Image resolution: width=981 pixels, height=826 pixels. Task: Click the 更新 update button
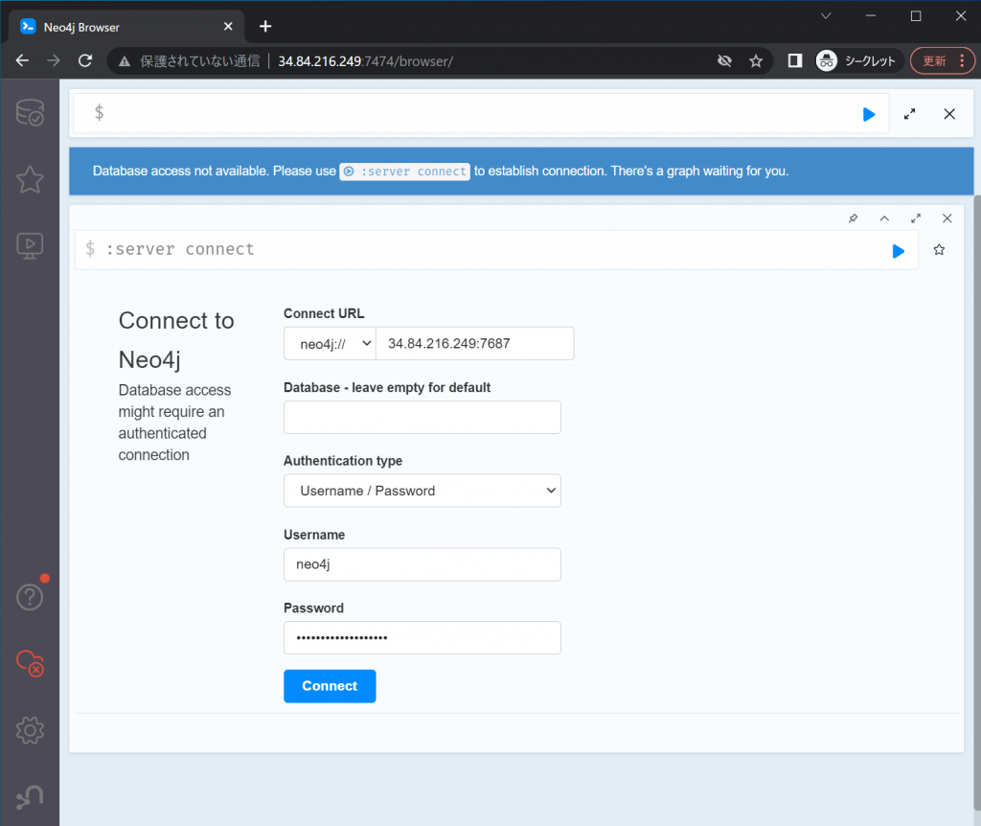[935, 60]
